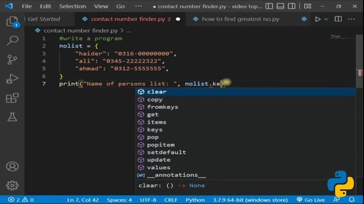Image resolution: width=364 pixels, height=204 pixels.
Task: Open the Explorer view in activity bar
Action: [12, 22]
